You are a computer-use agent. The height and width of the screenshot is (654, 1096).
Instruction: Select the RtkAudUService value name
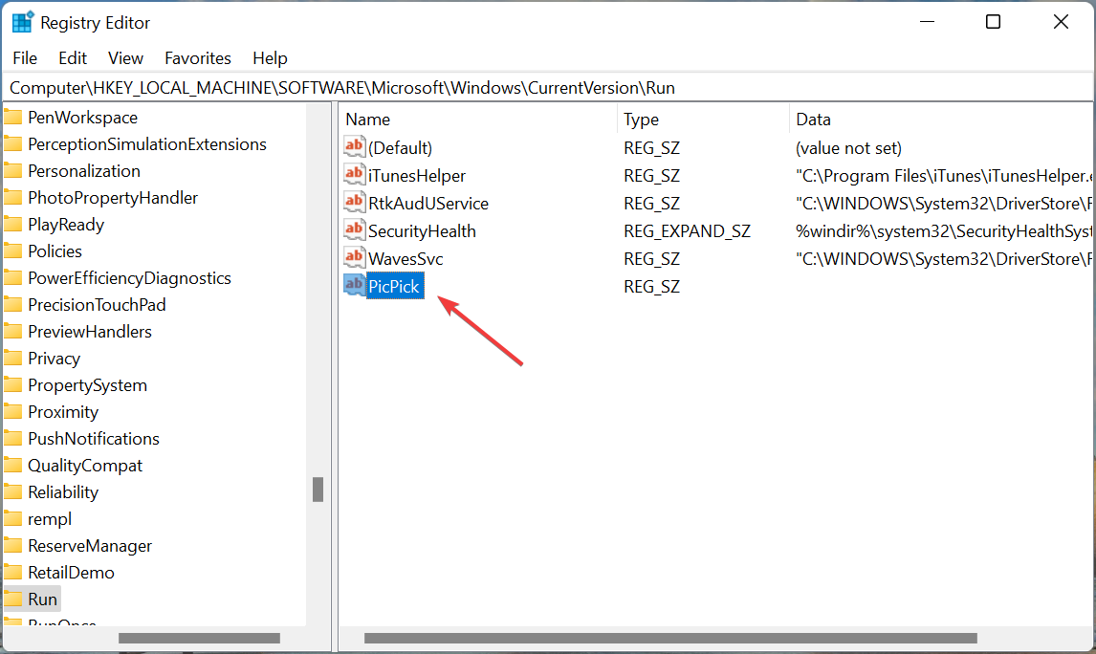coord(428,204)
